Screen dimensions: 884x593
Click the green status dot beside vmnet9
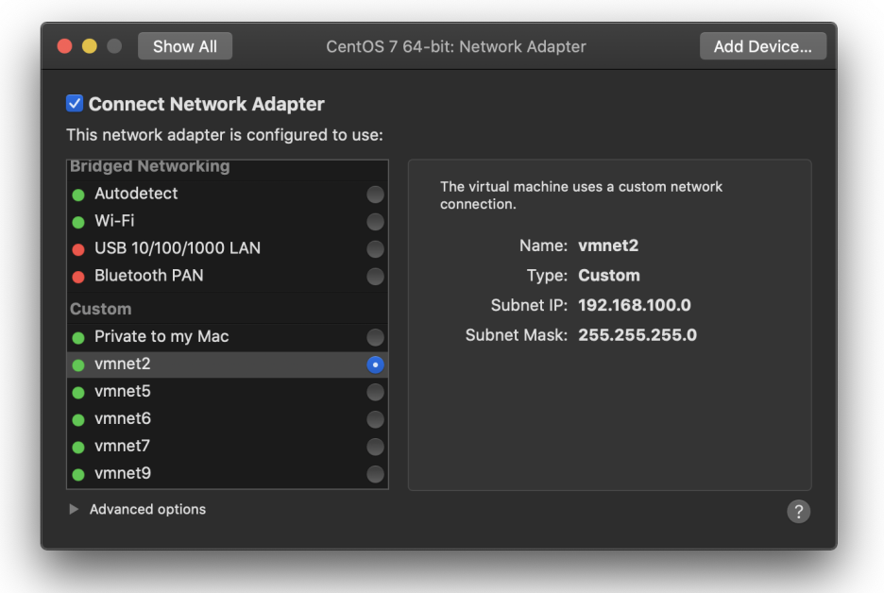(x=78, y=475)
